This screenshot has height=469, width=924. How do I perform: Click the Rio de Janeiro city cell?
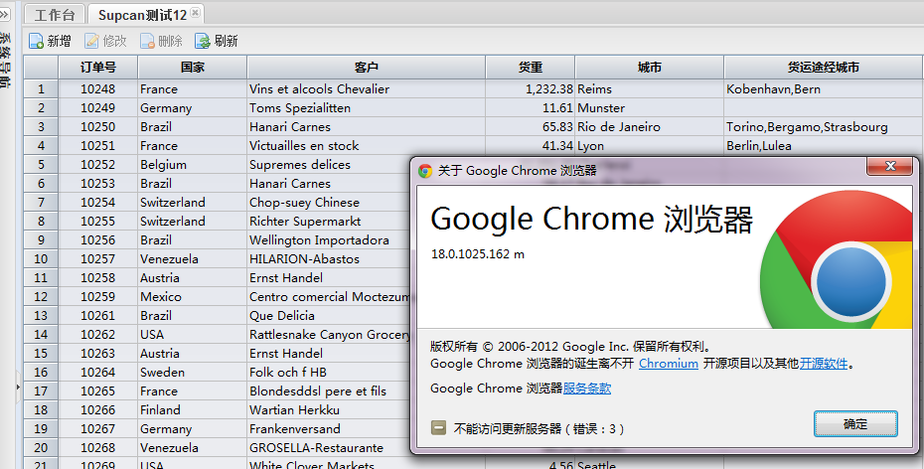(x=650, y=126)
